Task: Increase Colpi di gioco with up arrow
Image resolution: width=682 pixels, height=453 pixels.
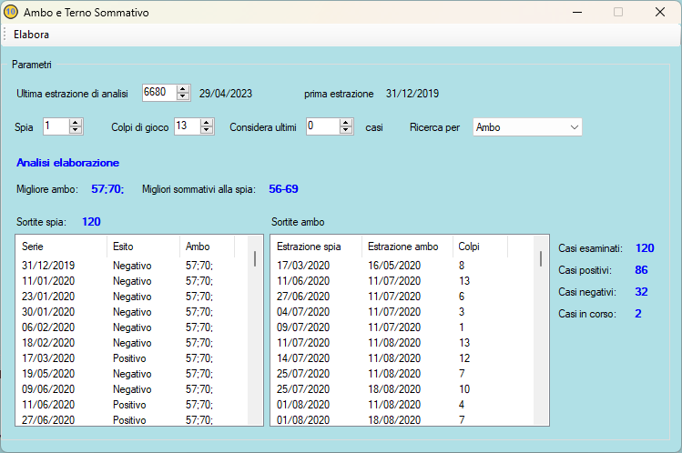Action: click(207, 123)
